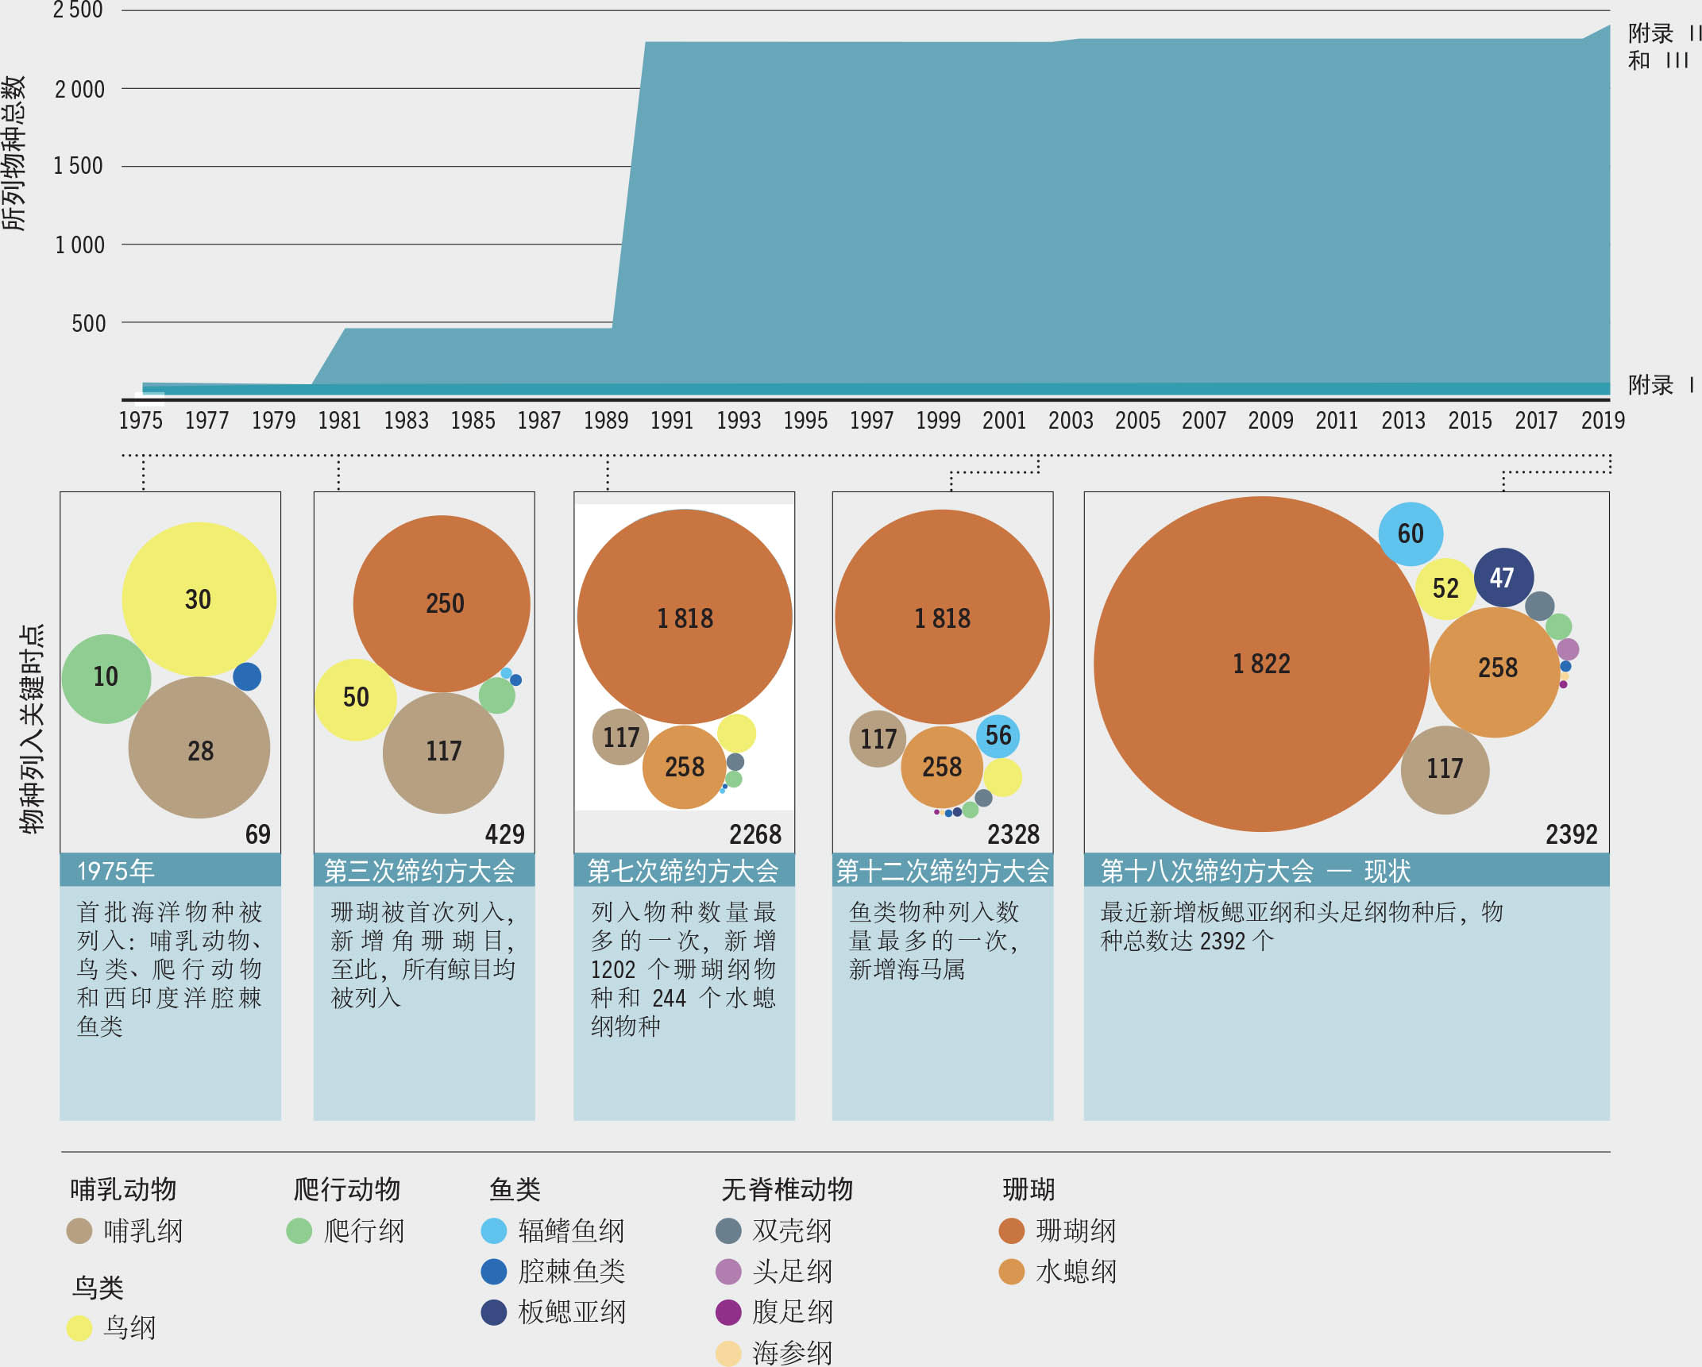The image size is (1702, 1367).
Task: Select the 辐鳍鱼纲 light-blue legend circle
Action: 493,1232
